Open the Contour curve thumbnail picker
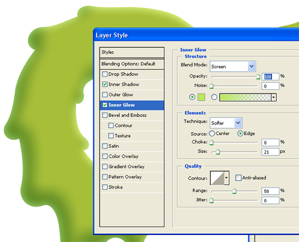 point(217,178)
